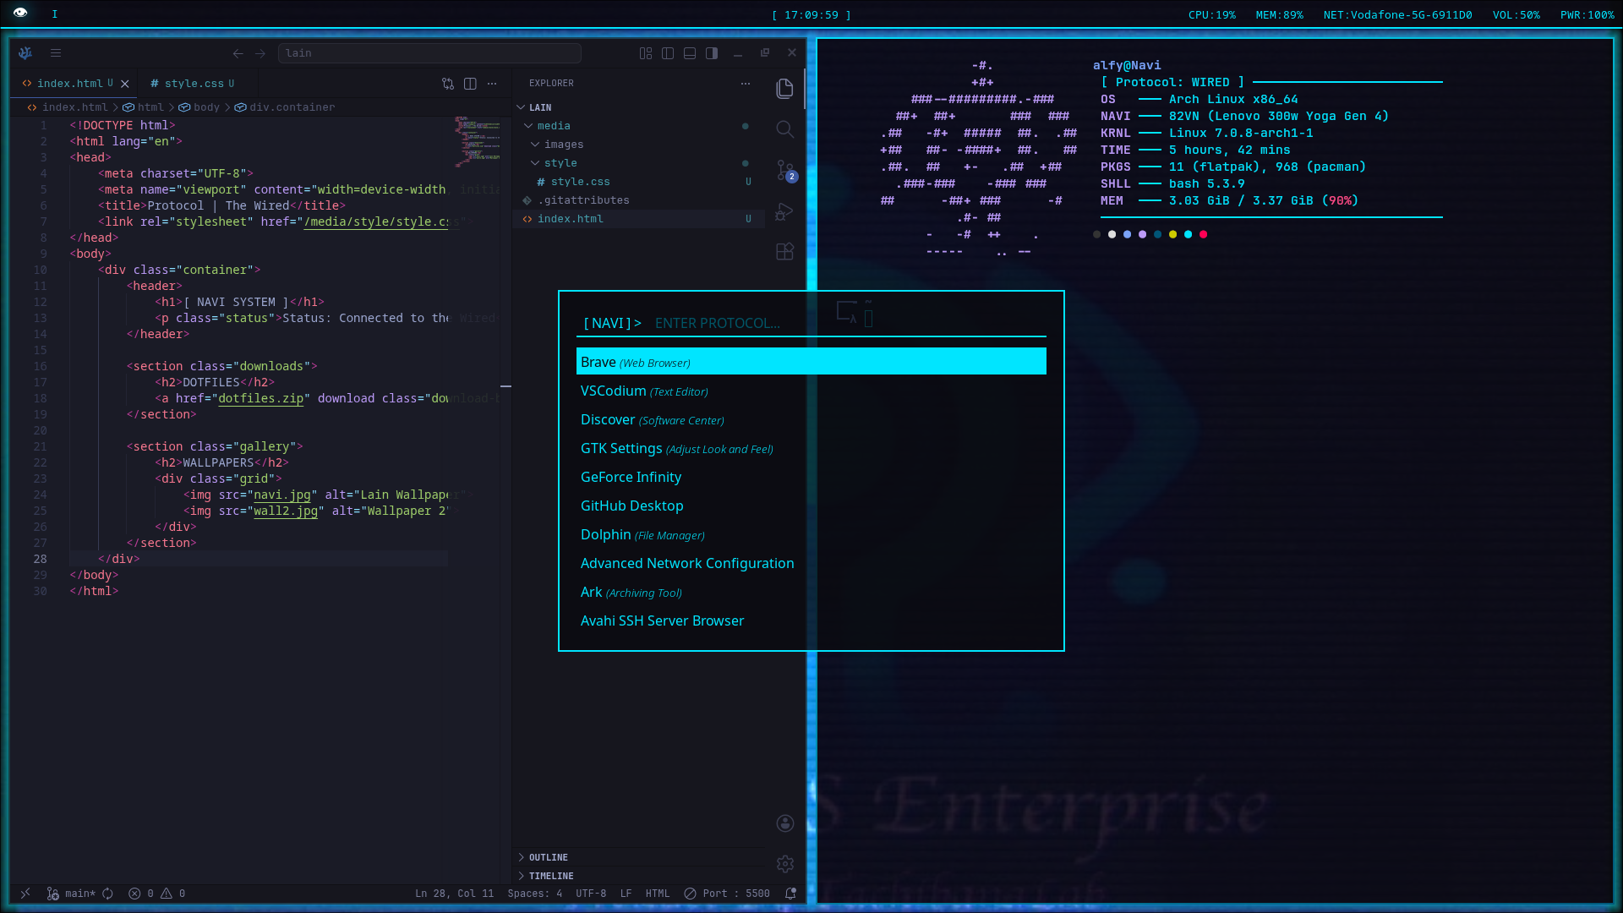Click the navi.jpg link in code

click(282, 495)
